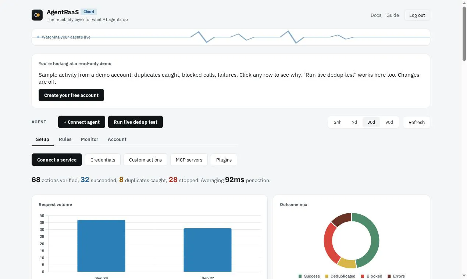Click the page vertical scrollbar thumb

(464, 33)
